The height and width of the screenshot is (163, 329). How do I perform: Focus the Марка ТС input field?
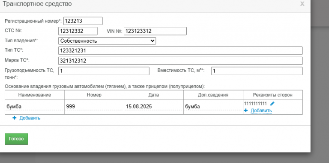coord(180,61)
